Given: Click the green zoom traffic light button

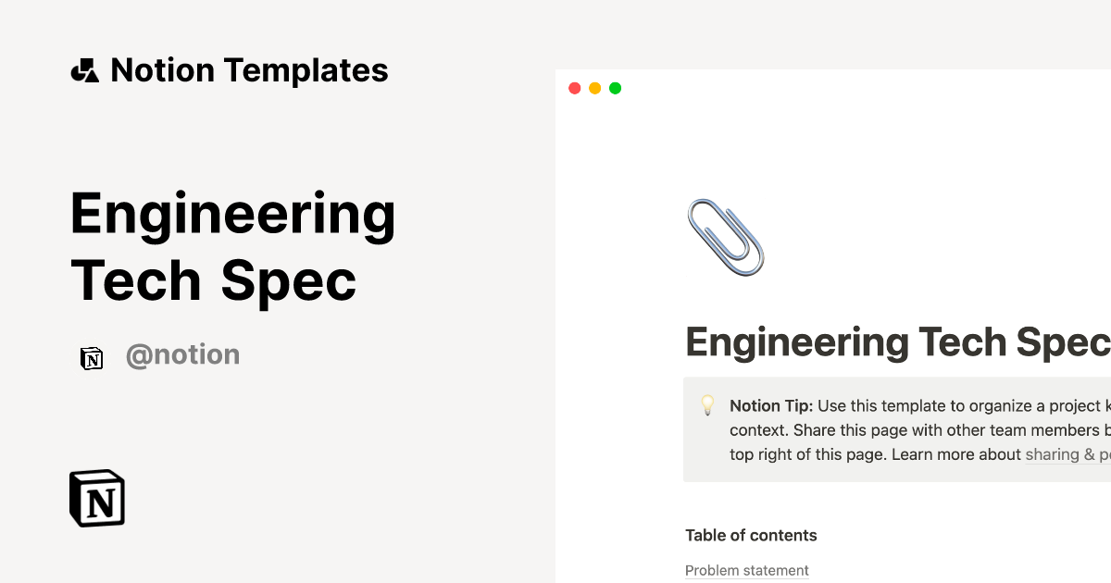Looking at the screenshot, I should pos(615,88).
